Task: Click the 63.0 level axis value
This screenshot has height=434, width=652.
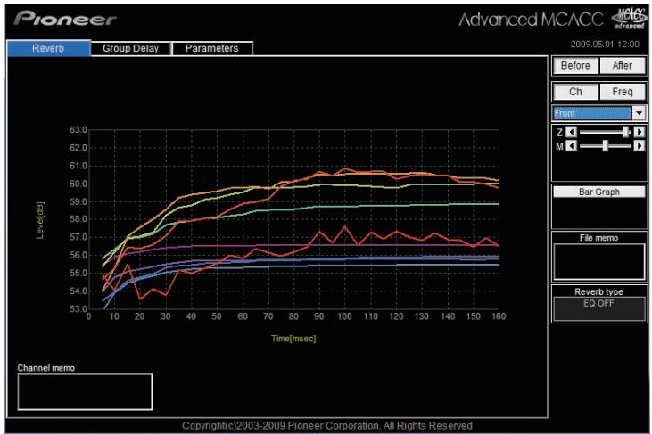Action: 78,130
